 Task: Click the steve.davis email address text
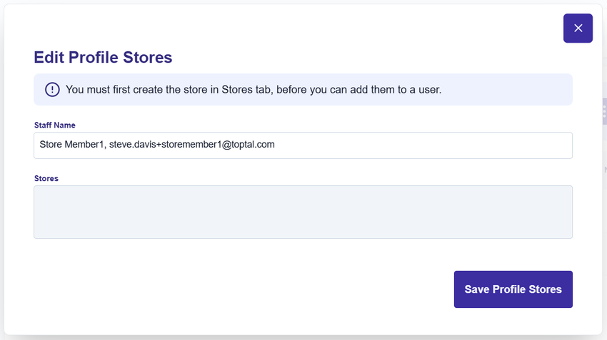coord(192,145)
